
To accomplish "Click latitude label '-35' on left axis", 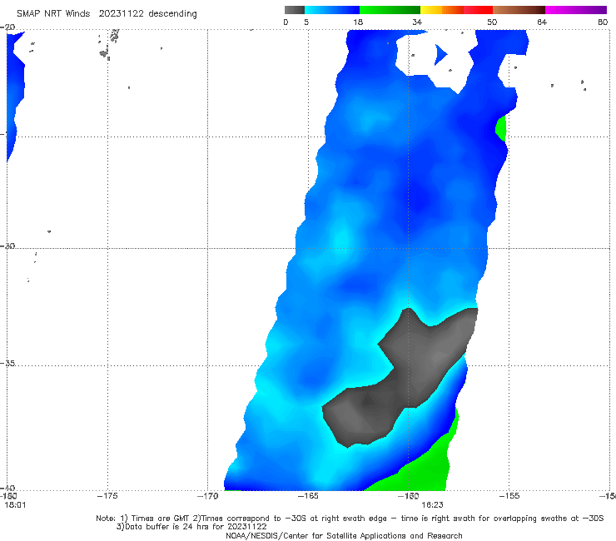I will [7, 363].
